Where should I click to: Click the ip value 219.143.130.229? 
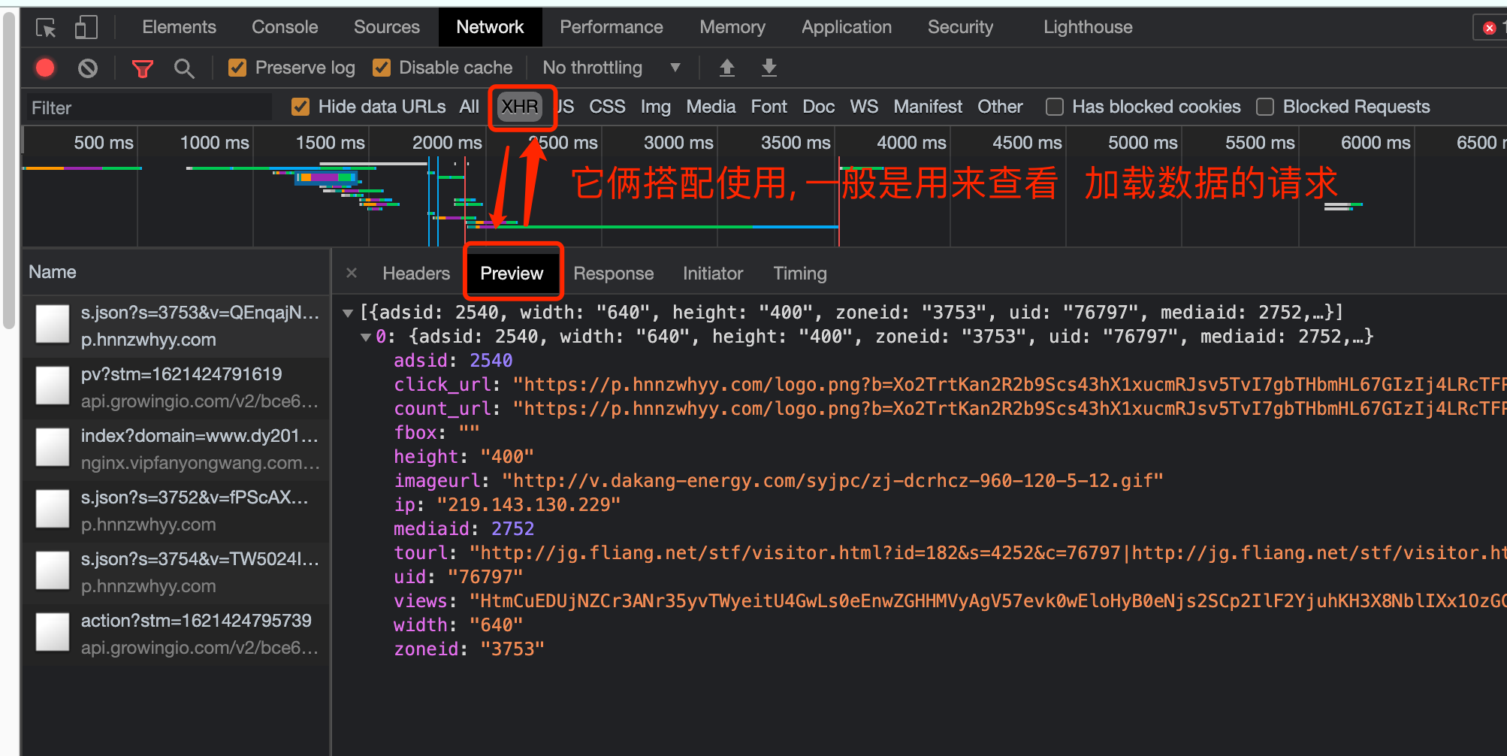(528, 505)
